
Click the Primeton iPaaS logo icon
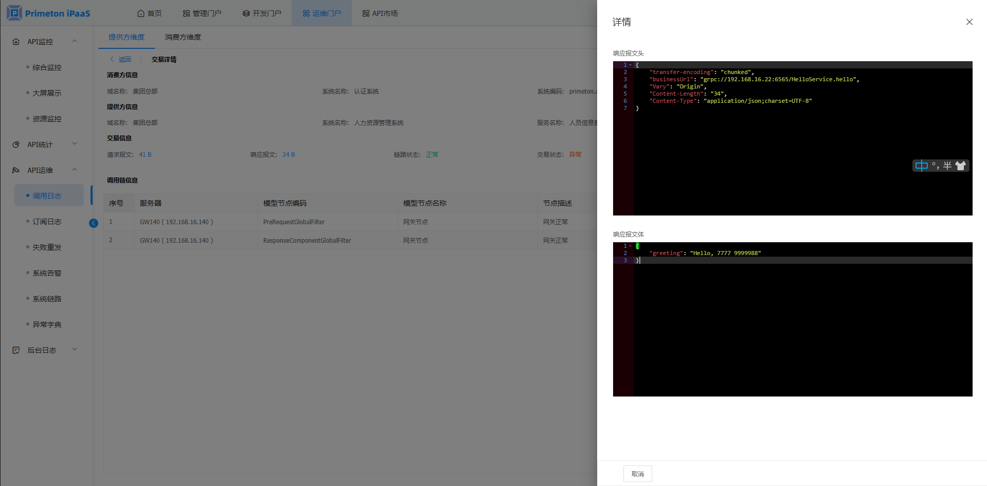pos(14,13)
